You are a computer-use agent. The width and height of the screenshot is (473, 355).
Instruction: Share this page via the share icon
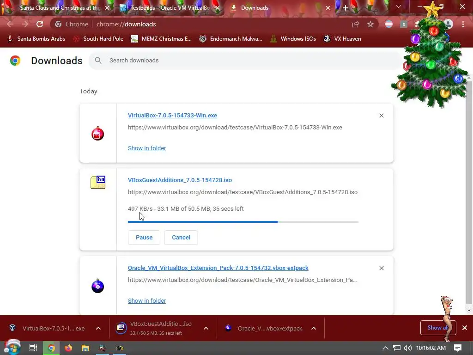coord(356,24)
